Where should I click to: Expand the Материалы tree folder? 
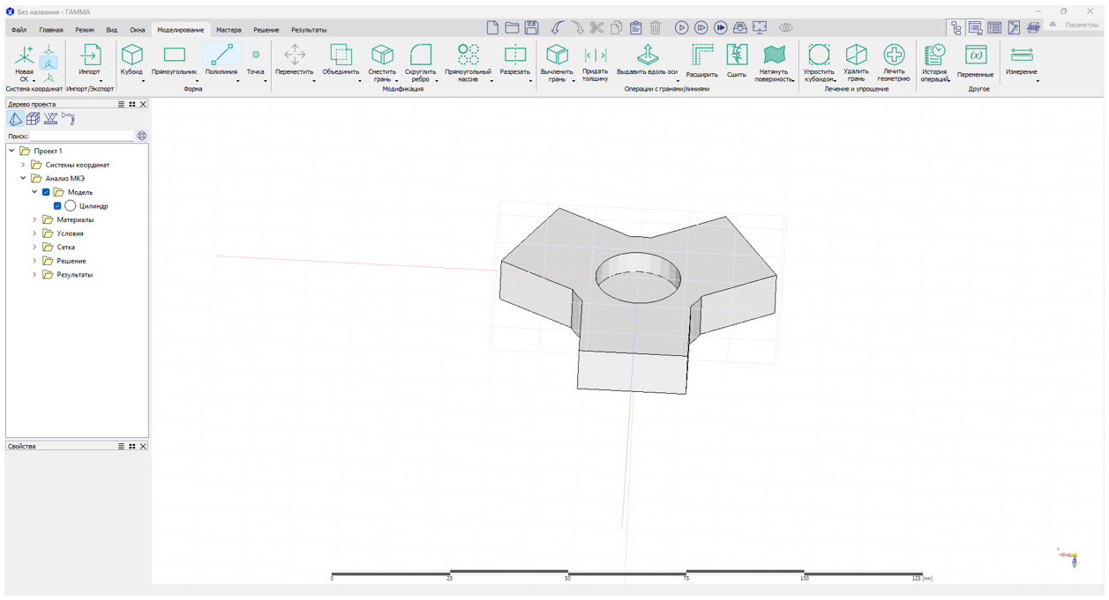[35, 220]
